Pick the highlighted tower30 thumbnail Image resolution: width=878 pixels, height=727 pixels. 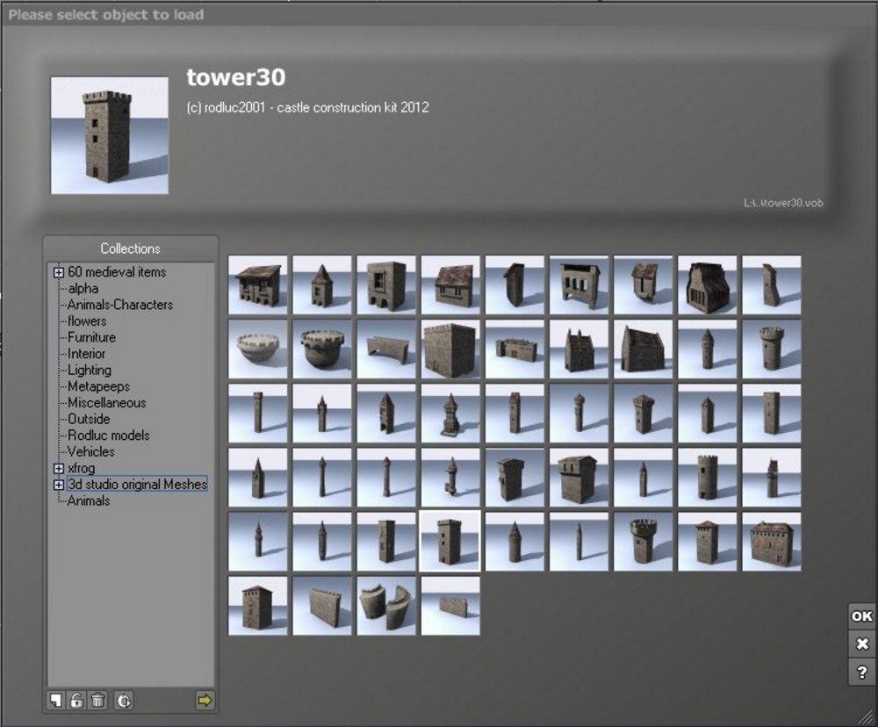click(x=450, y=541)
